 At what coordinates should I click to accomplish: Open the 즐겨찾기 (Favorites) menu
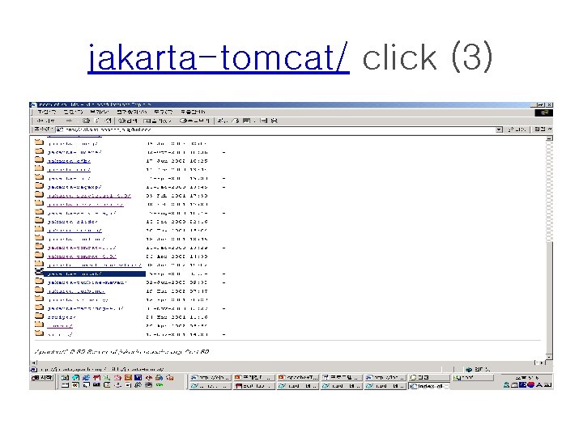point(132,112)
